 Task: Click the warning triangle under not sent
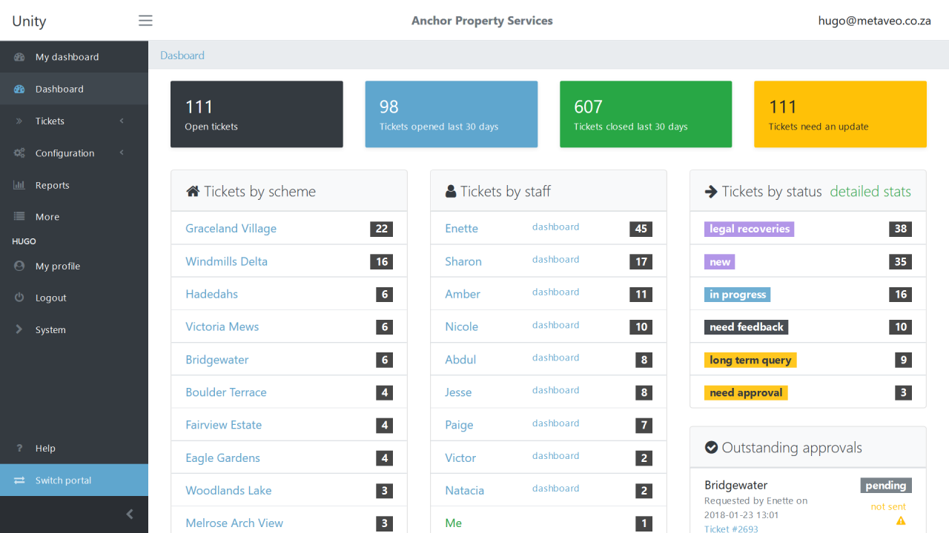901,521
